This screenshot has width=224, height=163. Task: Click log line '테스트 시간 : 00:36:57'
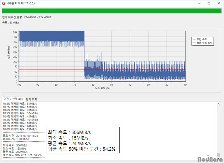(16, 139)
